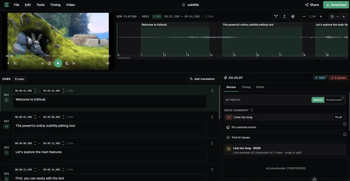Click 'The powerful online subtitle editing tool' waveform region
The height and width of the screenshot is (181, 350).
tap(262, 40)
